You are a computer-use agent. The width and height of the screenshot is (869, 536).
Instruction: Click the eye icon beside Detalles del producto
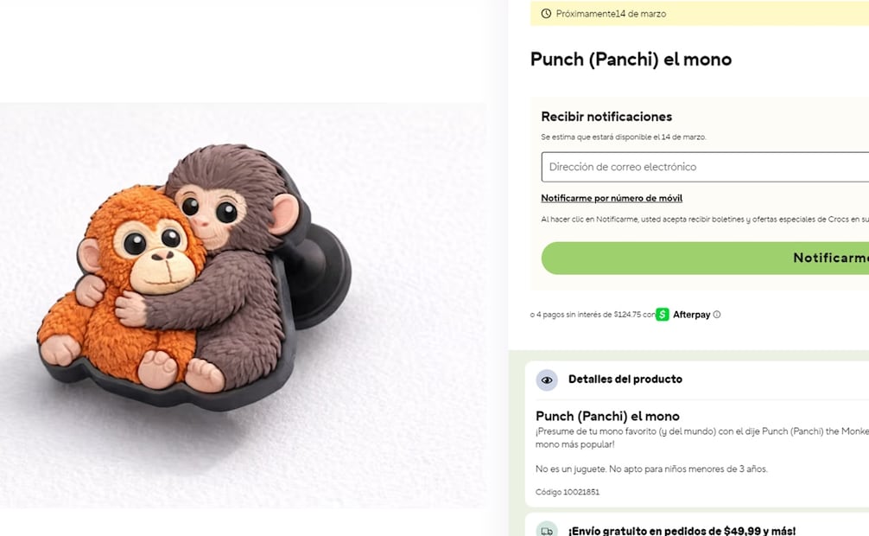click(547, 380)
